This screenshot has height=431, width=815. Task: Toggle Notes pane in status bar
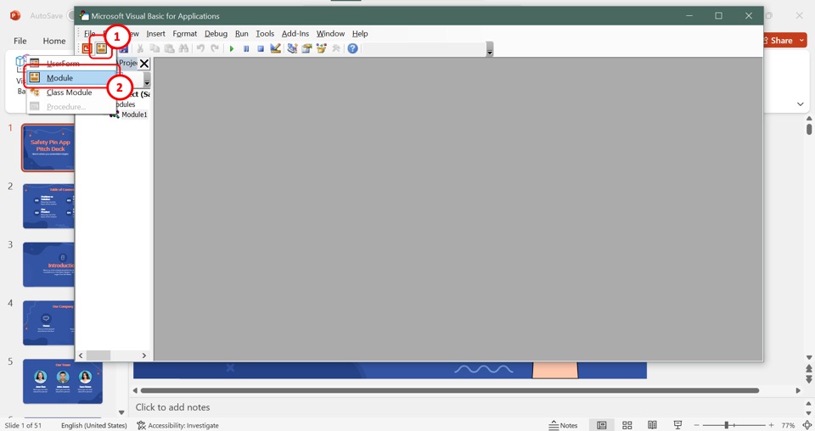point(564,425)
